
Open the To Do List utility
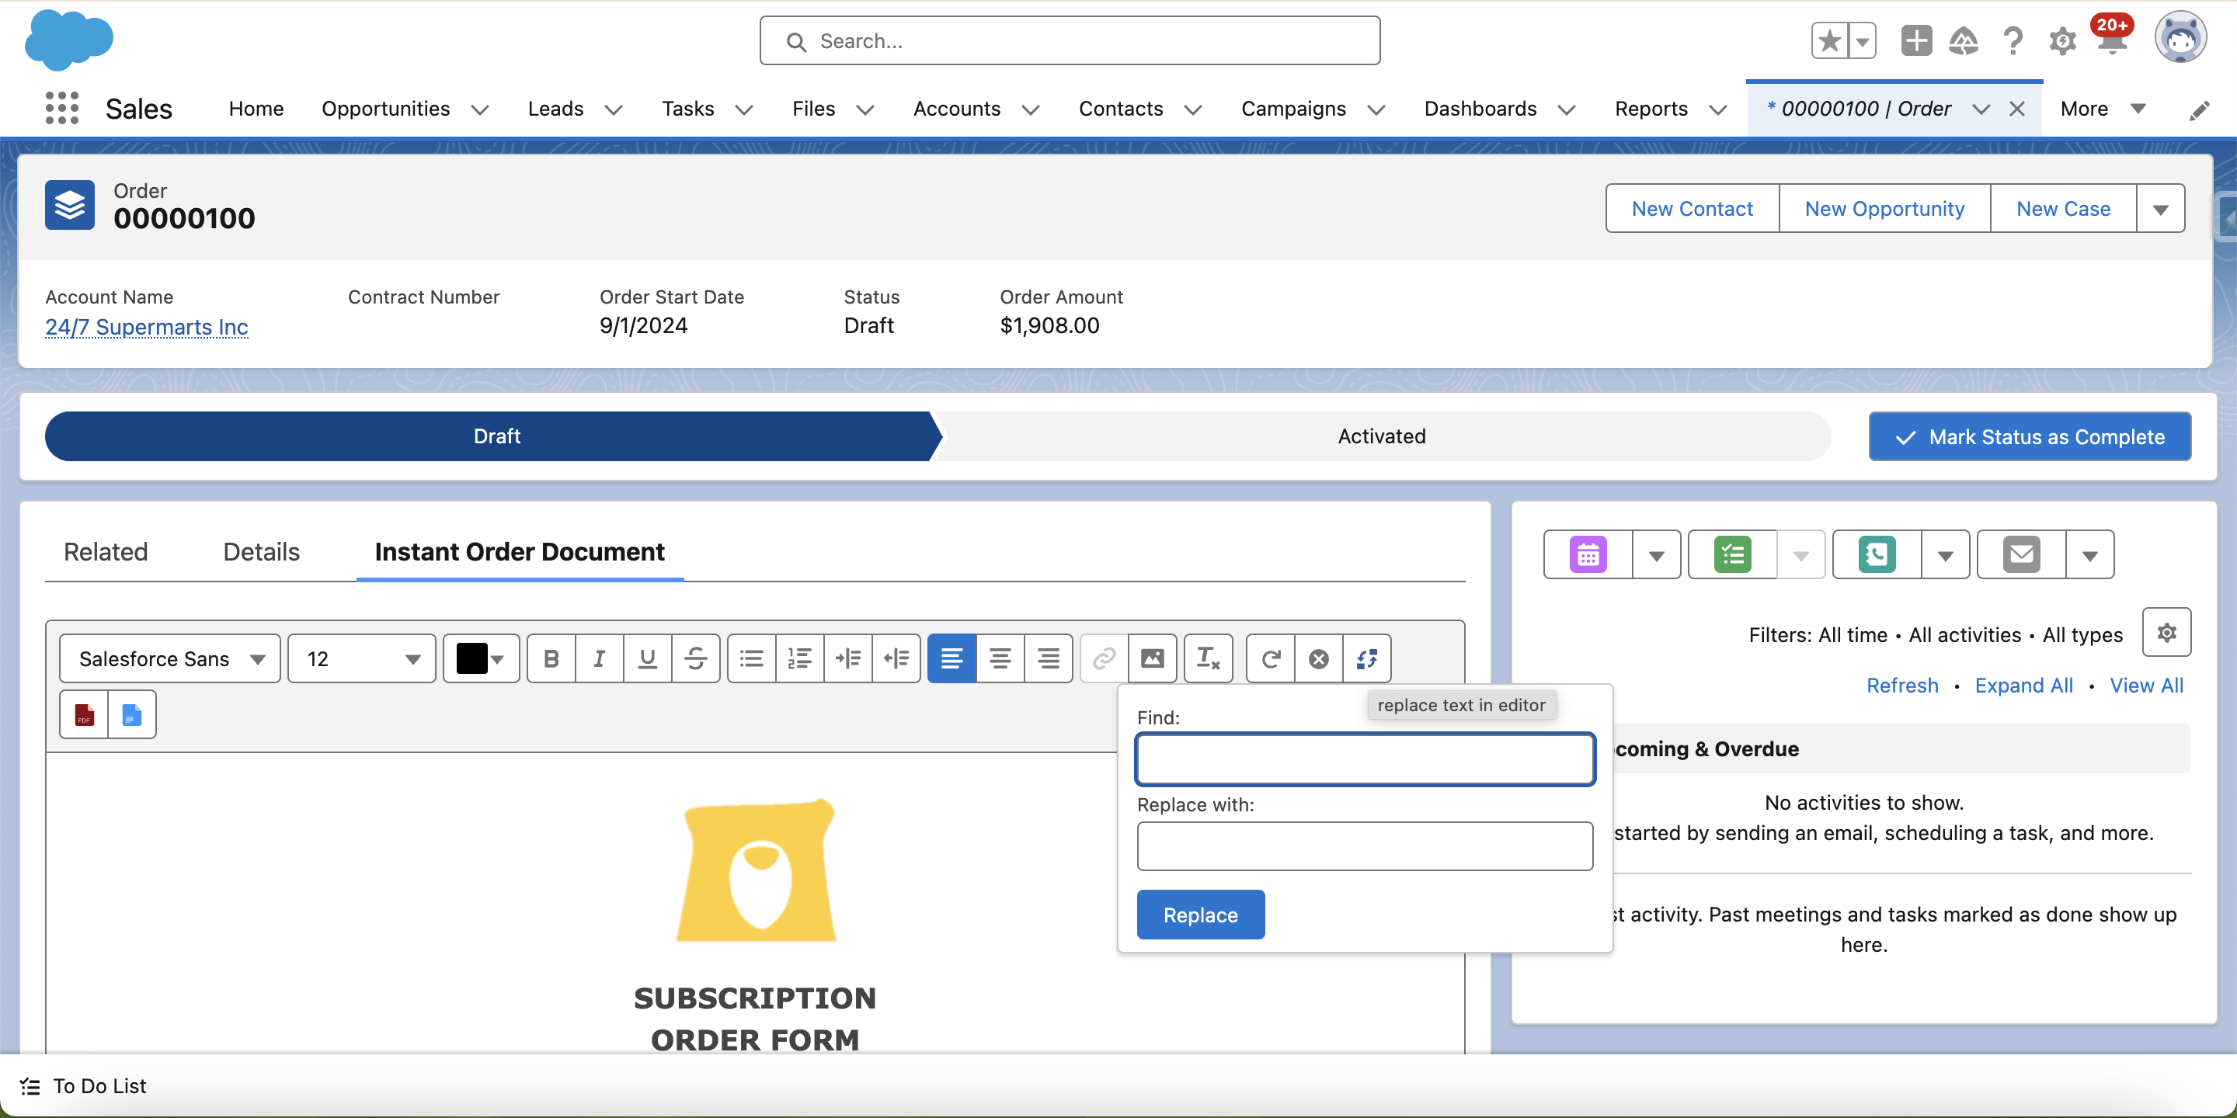(x=83, y=1086)
